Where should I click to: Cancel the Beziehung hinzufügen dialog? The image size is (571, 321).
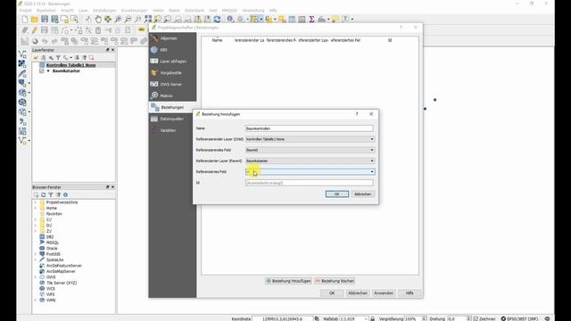point(363,194)
